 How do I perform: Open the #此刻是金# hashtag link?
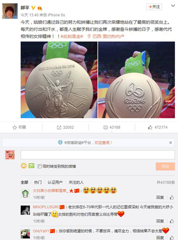tap(72, 36)
